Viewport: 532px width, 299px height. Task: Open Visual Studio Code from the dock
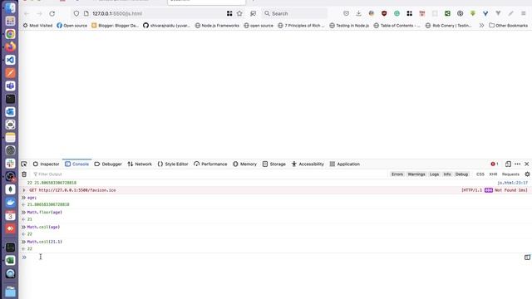11,60
